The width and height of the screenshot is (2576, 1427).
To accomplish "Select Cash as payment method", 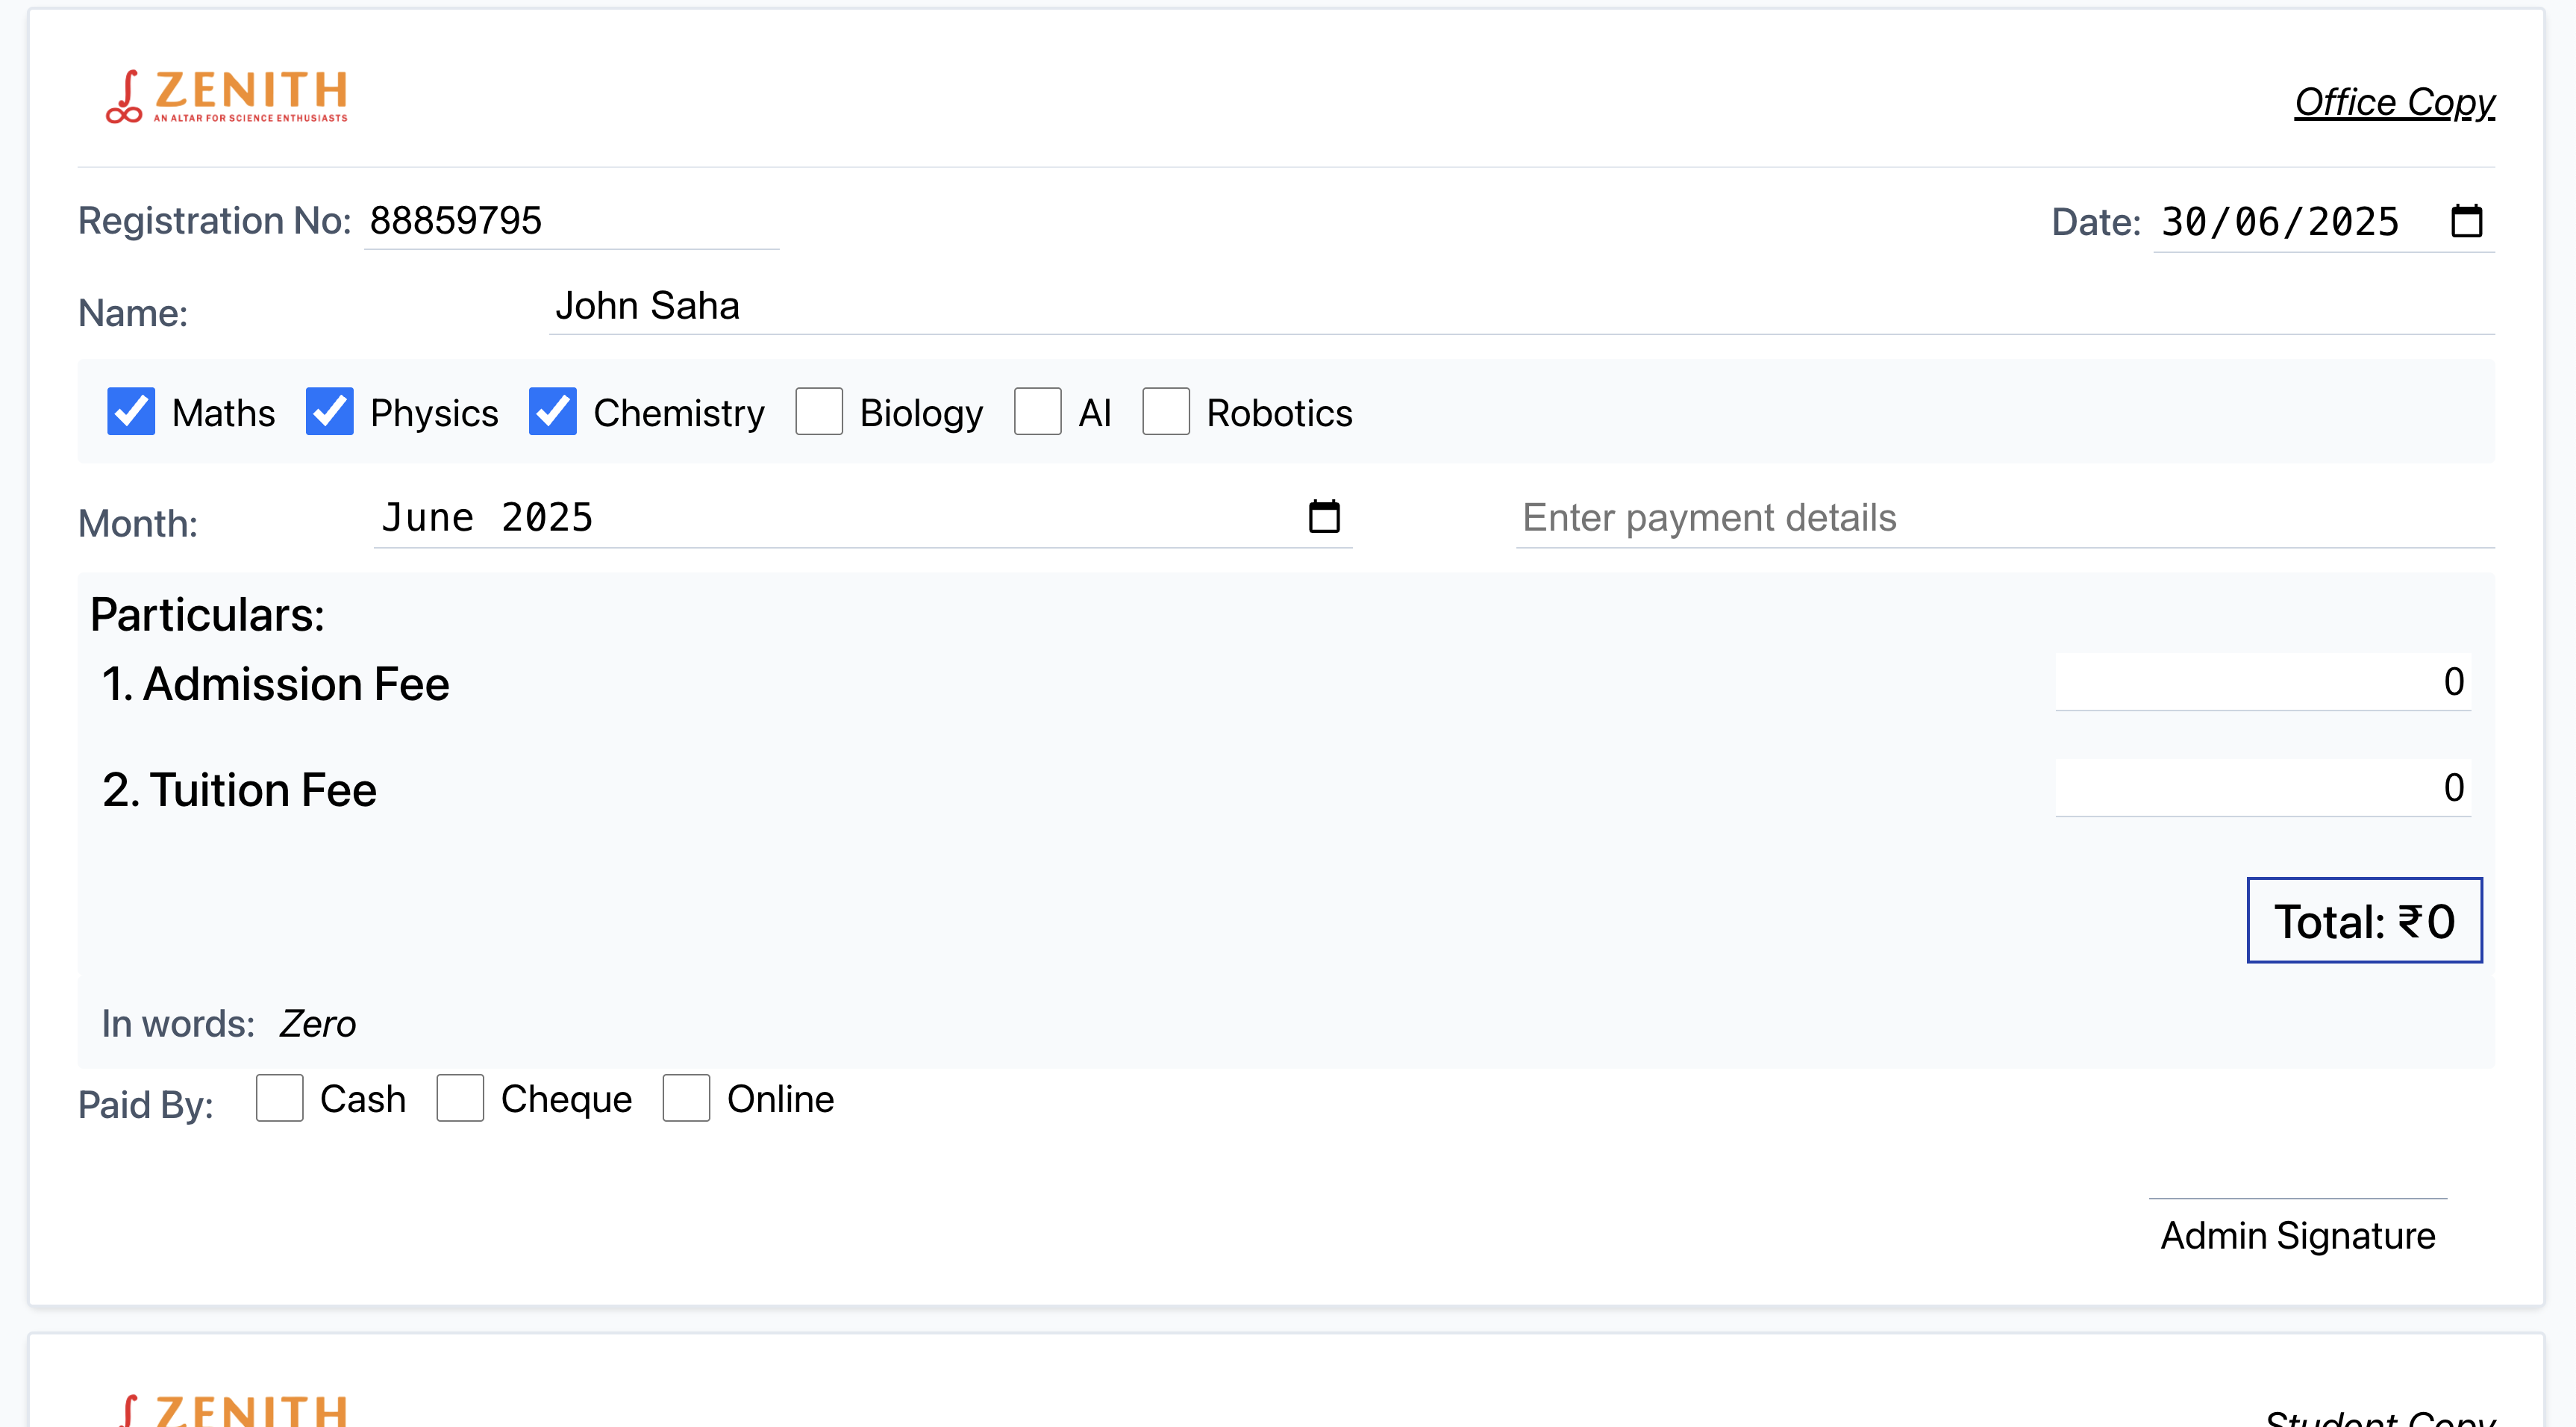I will pyautogui.click(x=279, y=1098).
